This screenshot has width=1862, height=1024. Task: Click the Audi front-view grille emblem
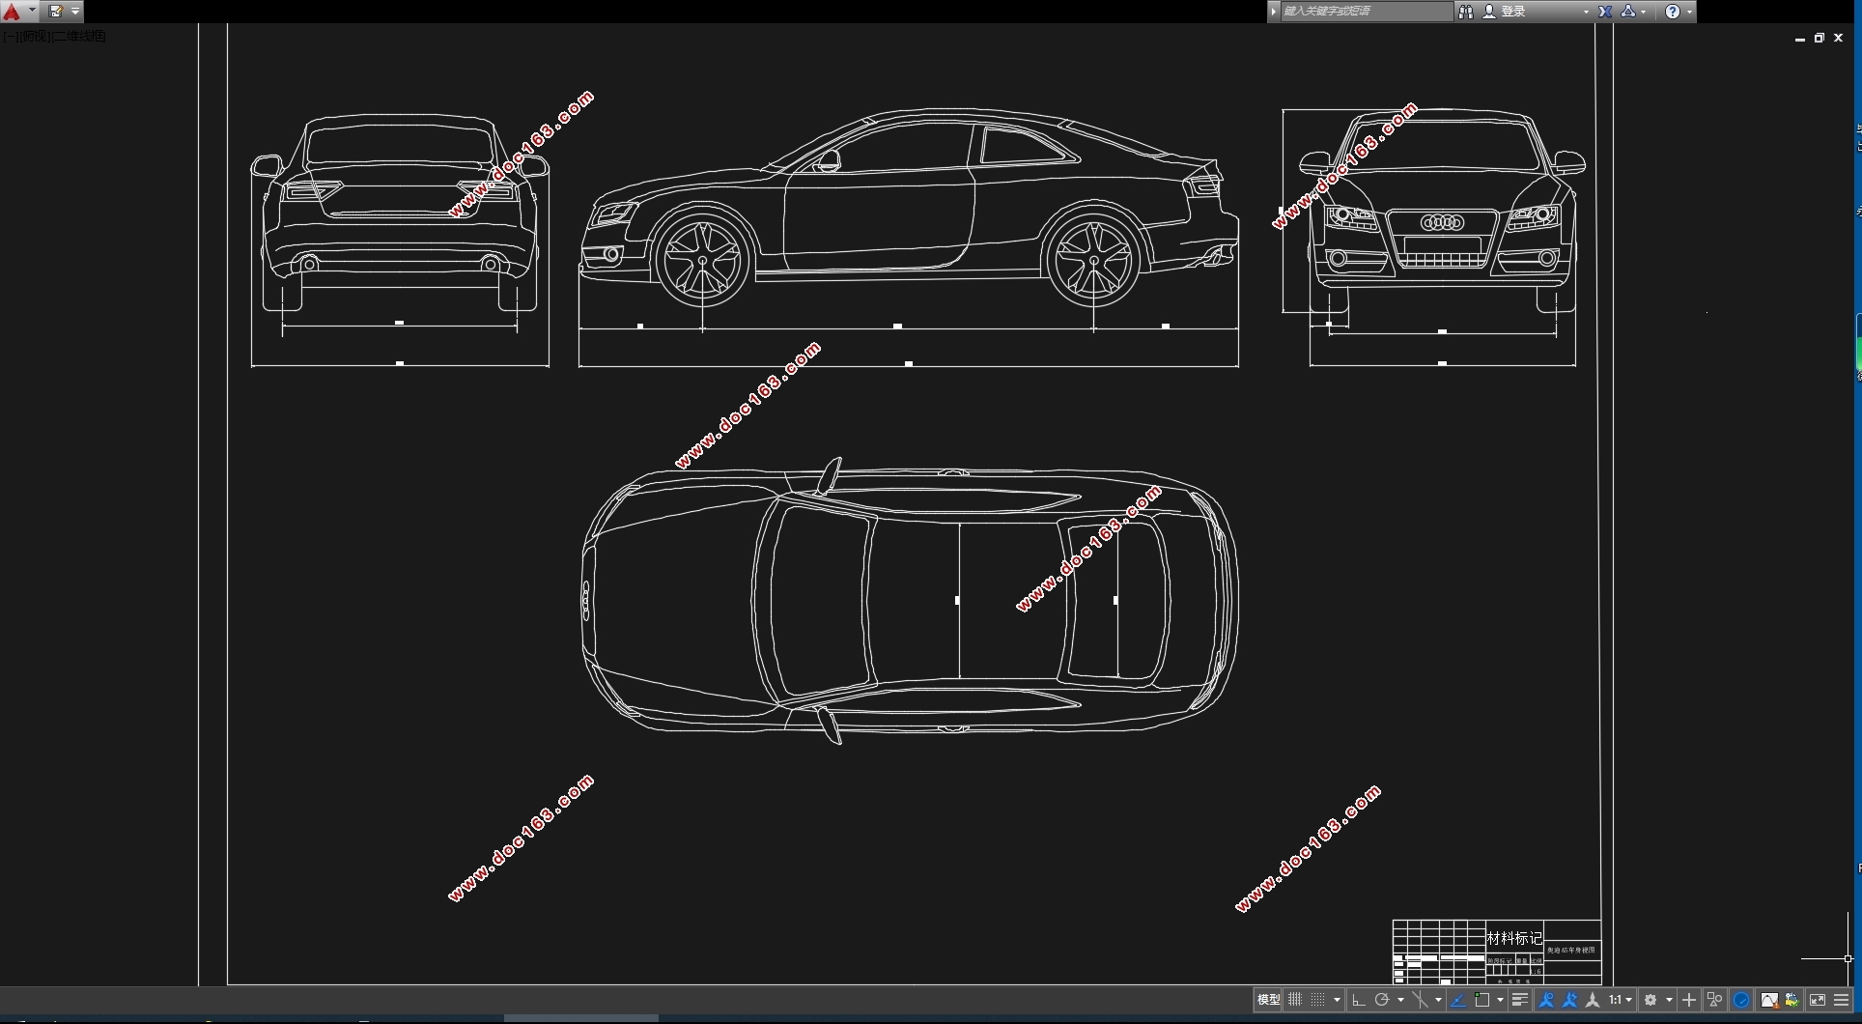click(x=1442, y=223)
